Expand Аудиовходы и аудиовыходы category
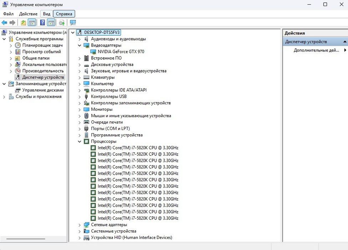 80,39
